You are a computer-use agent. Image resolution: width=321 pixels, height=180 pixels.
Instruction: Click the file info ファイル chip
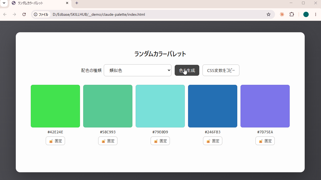point(41,14)
